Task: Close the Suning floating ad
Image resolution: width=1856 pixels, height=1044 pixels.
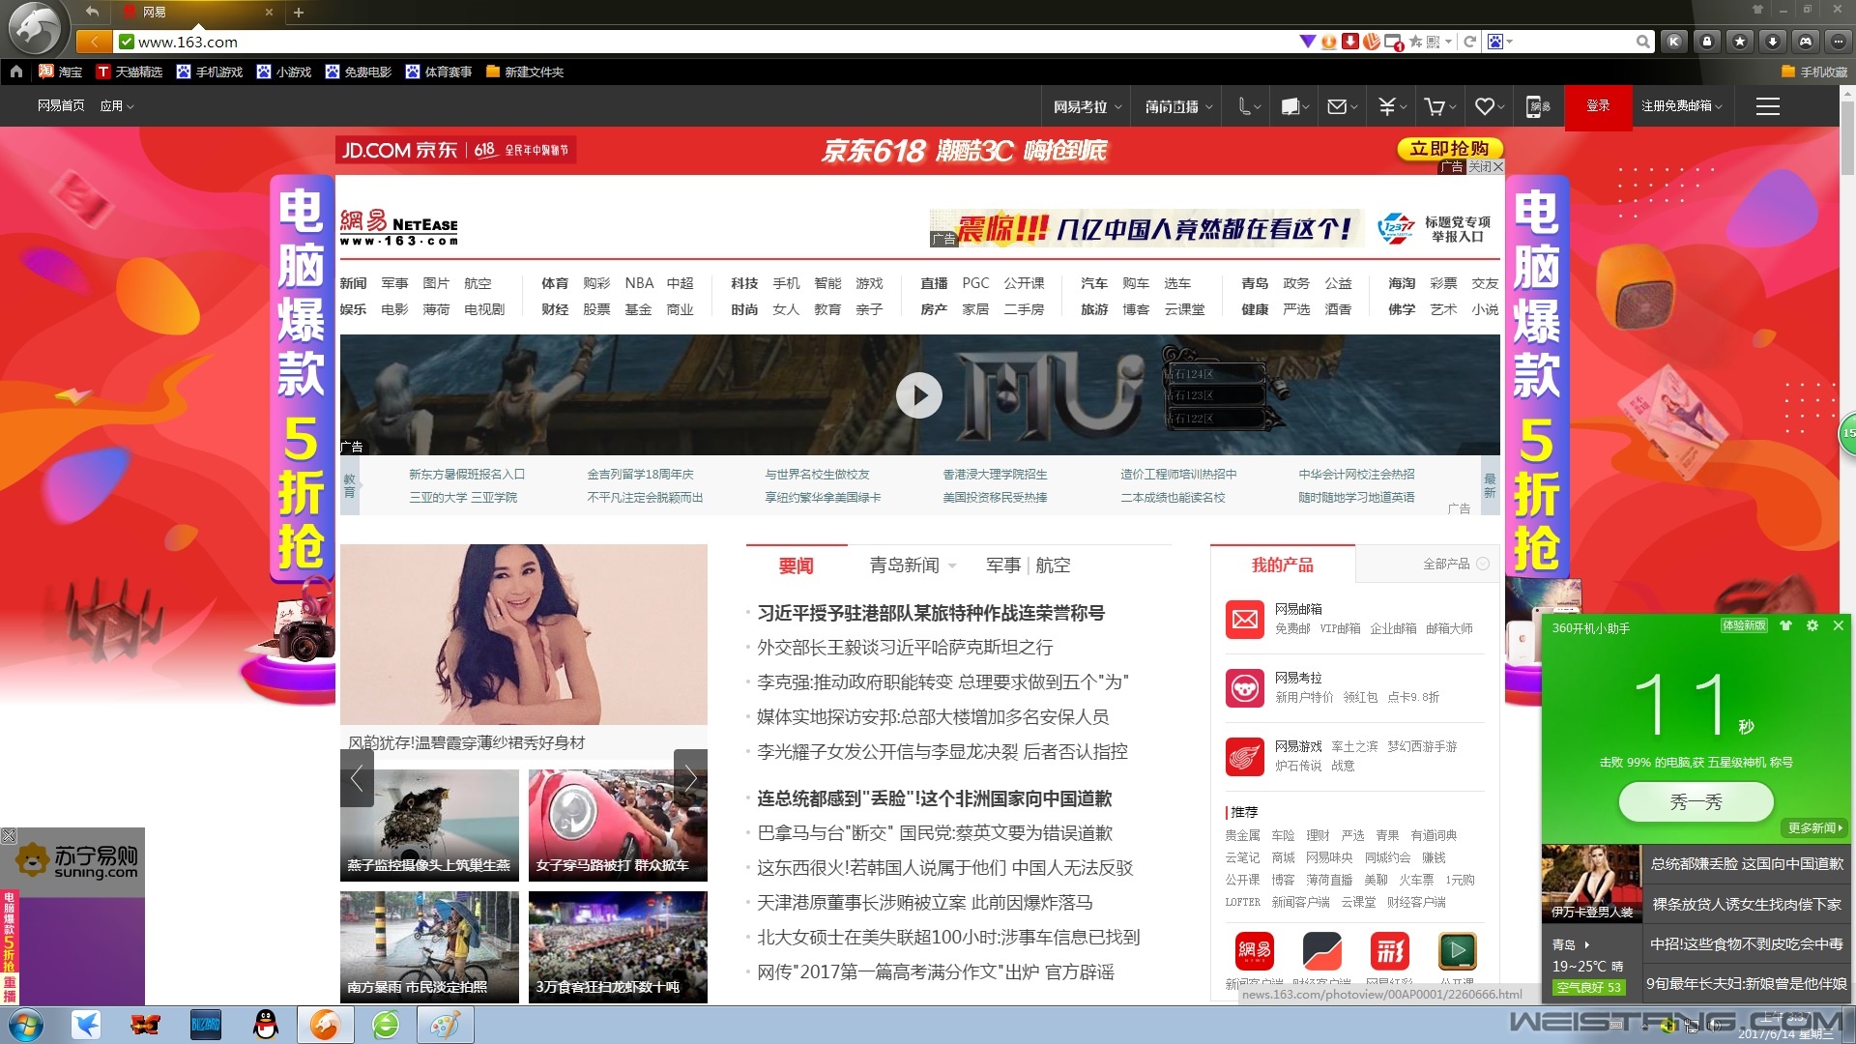Action: click(9, 835)
